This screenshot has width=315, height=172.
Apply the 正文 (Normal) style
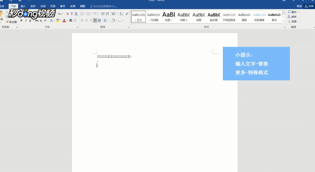138,17
